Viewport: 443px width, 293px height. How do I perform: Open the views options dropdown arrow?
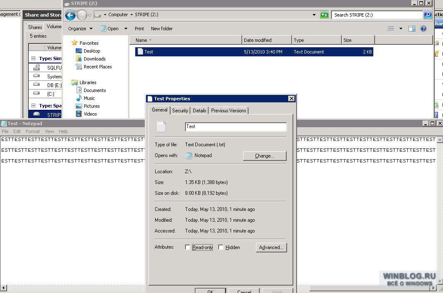[401, 29]
